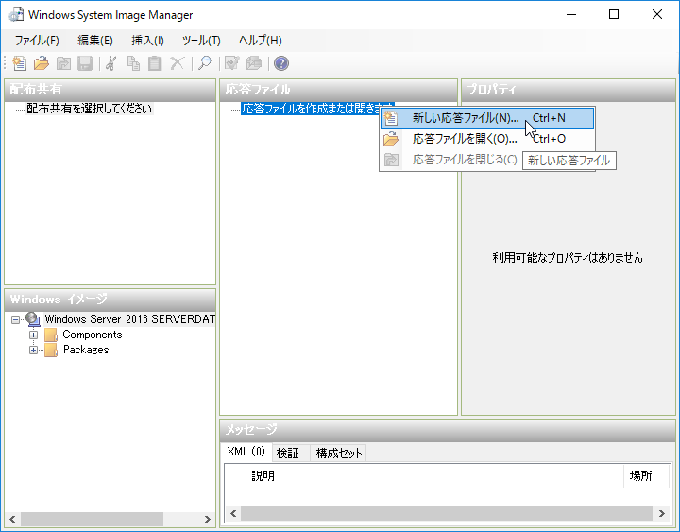Open the ファイル(F) menu
Viewport: 680px width, 532px height.
37,41
